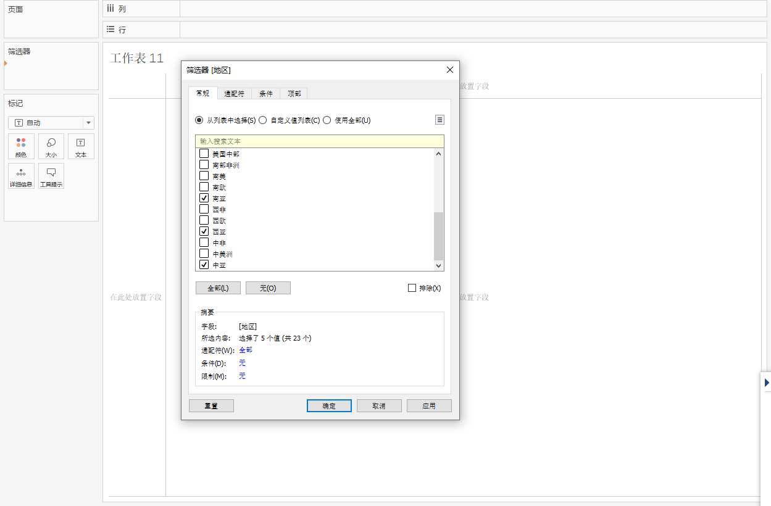
Task: Click the list scrollbar down arrow
Action: (x=439, y=265)
